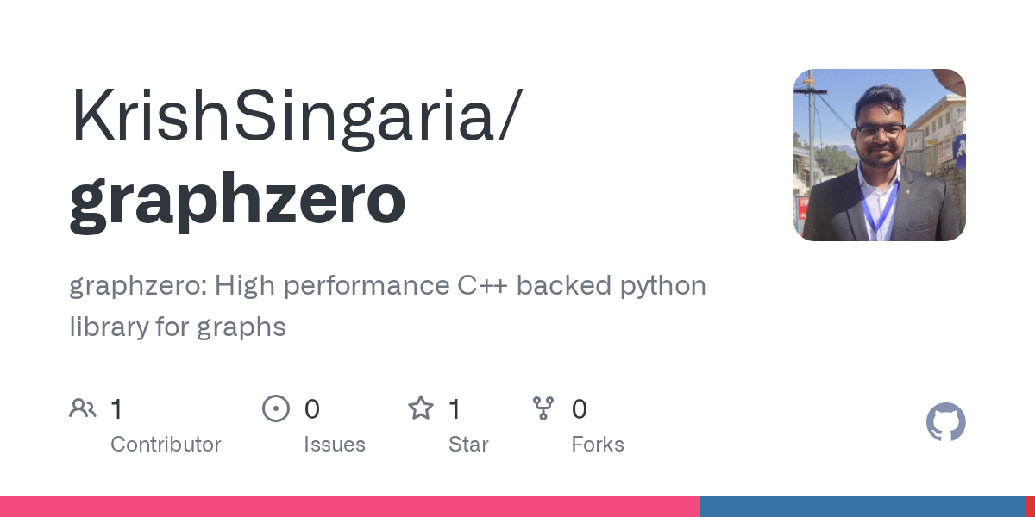
Task: Click the Star outline icon
Action: pyautogui.click(x=421, y=408)
